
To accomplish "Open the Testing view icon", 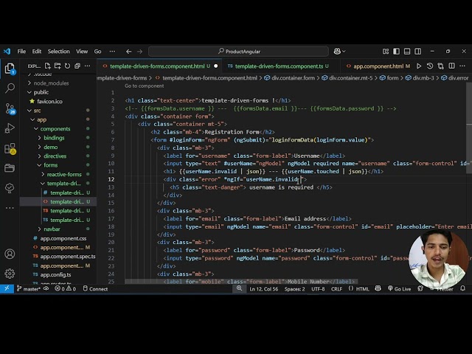I will point(10,188).
